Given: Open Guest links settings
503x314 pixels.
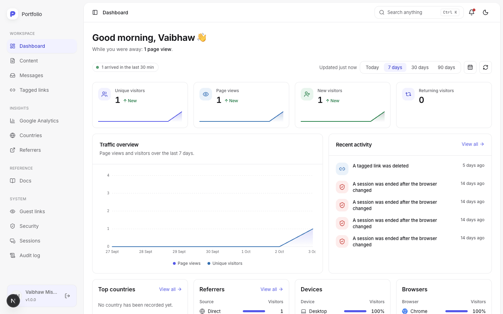Looking at the screenshot, I should coord(42,211).
